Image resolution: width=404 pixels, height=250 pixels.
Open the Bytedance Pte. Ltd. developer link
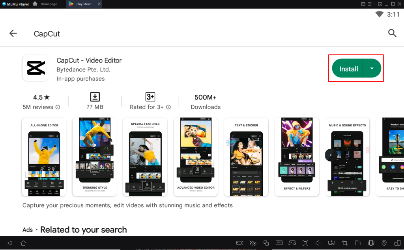pos(83,70)
